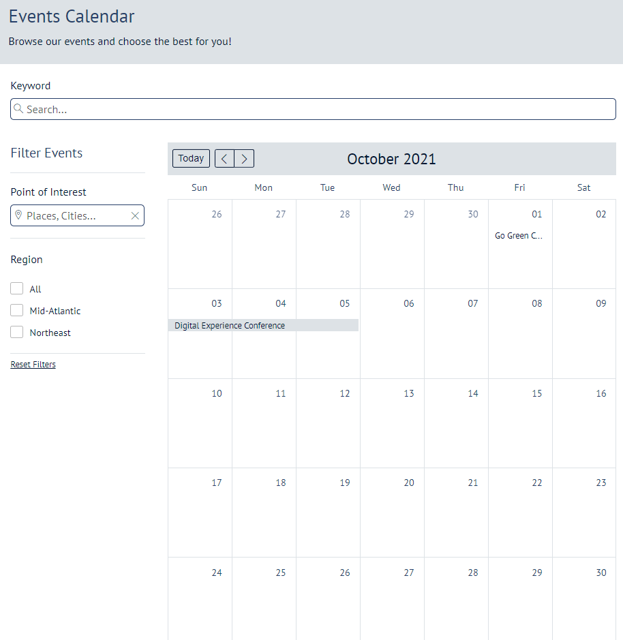623x640 pixels.
Task: Go to previous month with left arrow
Action: pos(224,158)
